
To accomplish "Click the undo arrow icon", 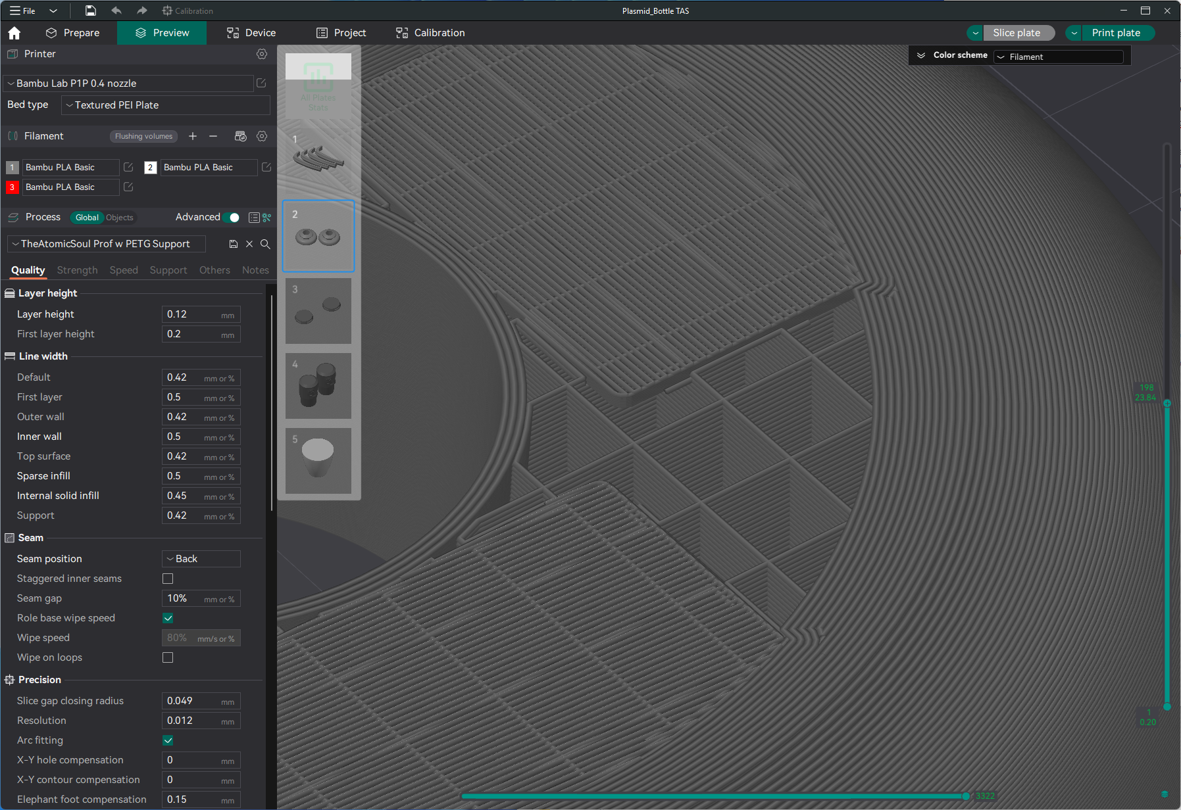I will click(x=116, y=11).
